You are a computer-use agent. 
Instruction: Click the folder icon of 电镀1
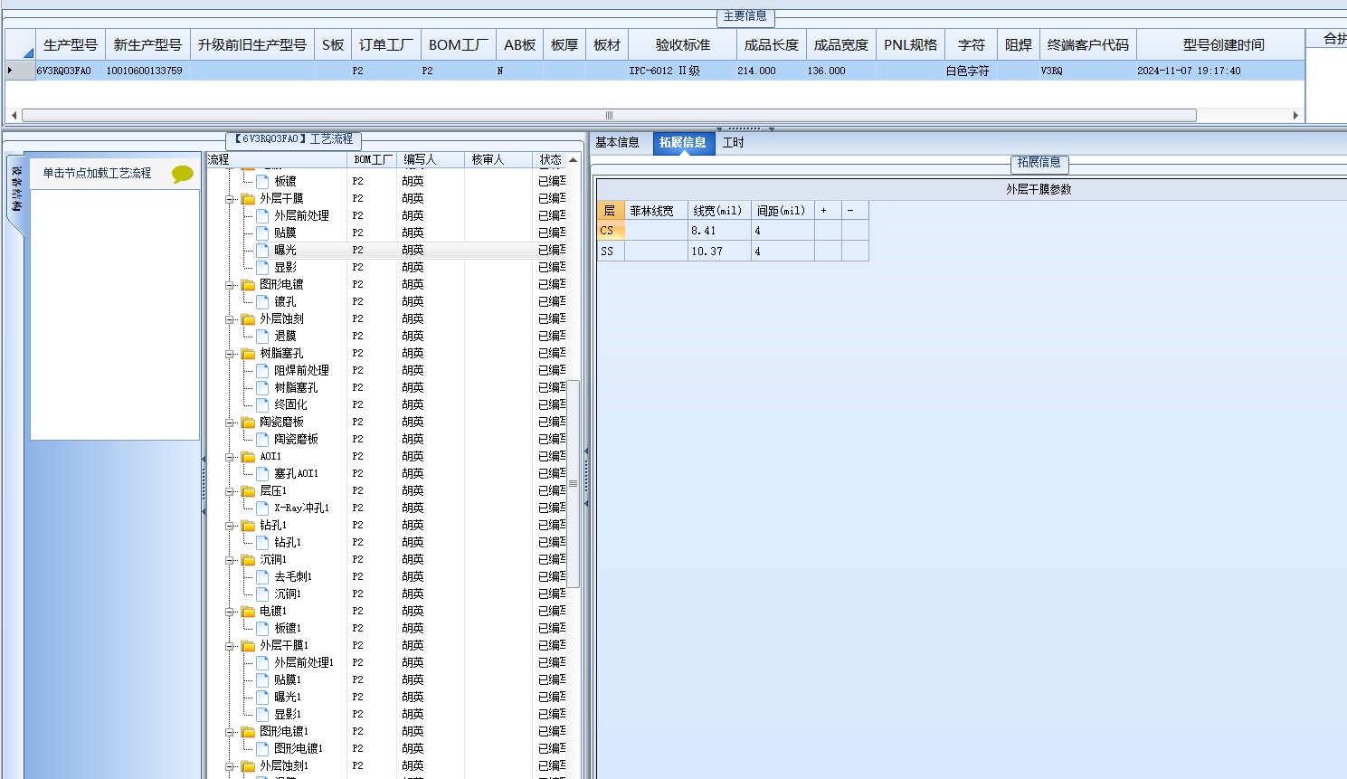tap(249, 611)
